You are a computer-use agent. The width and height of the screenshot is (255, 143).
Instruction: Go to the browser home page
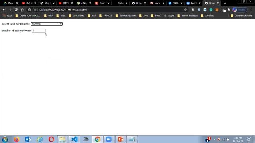tap(22, 10)
